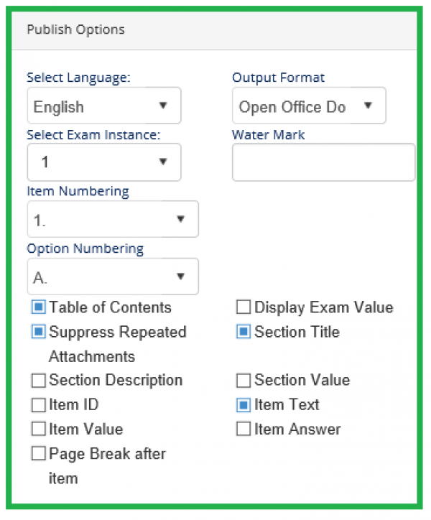
Task: Open the Option Numbering dropdown
Action: pyautogui.click(x=113, y=277)
